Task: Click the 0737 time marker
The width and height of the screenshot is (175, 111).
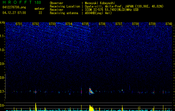Action: pyautogui.click(x=119, y=24)
